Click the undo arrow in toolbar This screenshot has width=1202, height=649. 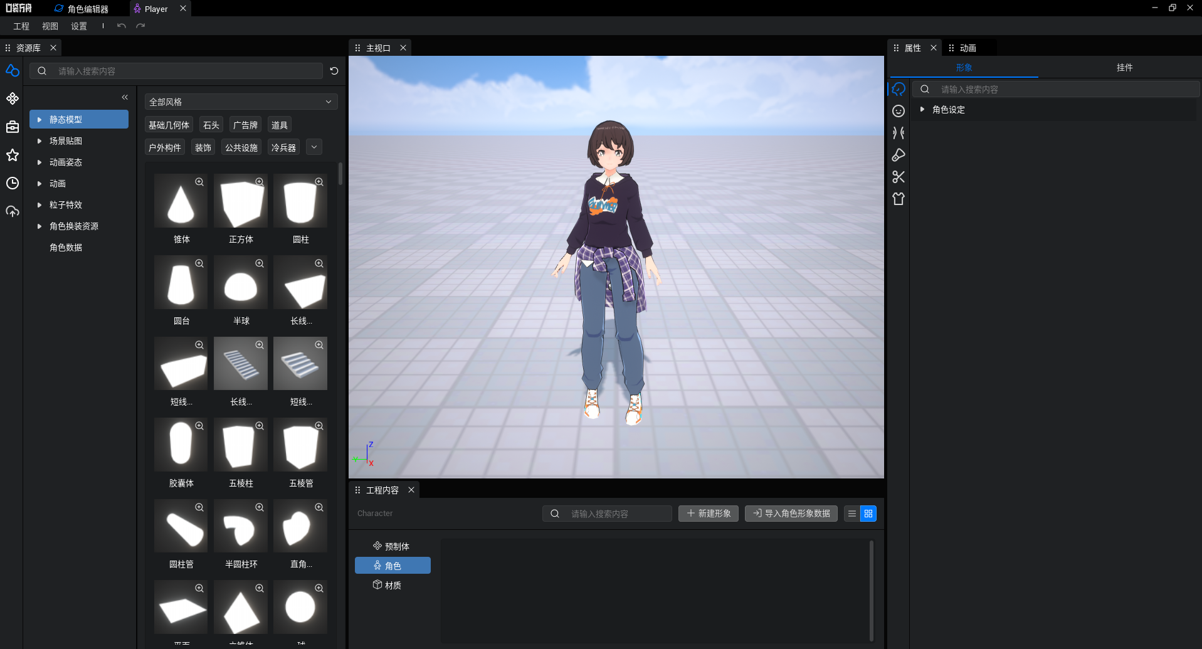tap(122, 26)
